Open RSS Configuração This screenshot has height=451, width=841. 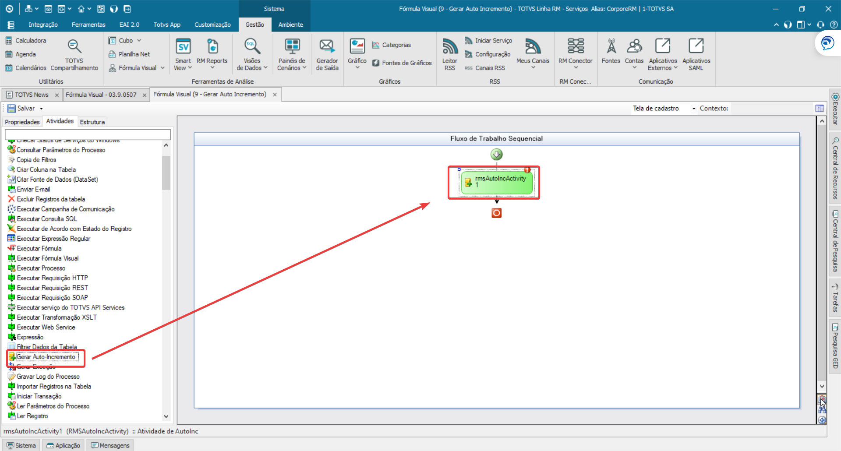click(x=488, y=54)
